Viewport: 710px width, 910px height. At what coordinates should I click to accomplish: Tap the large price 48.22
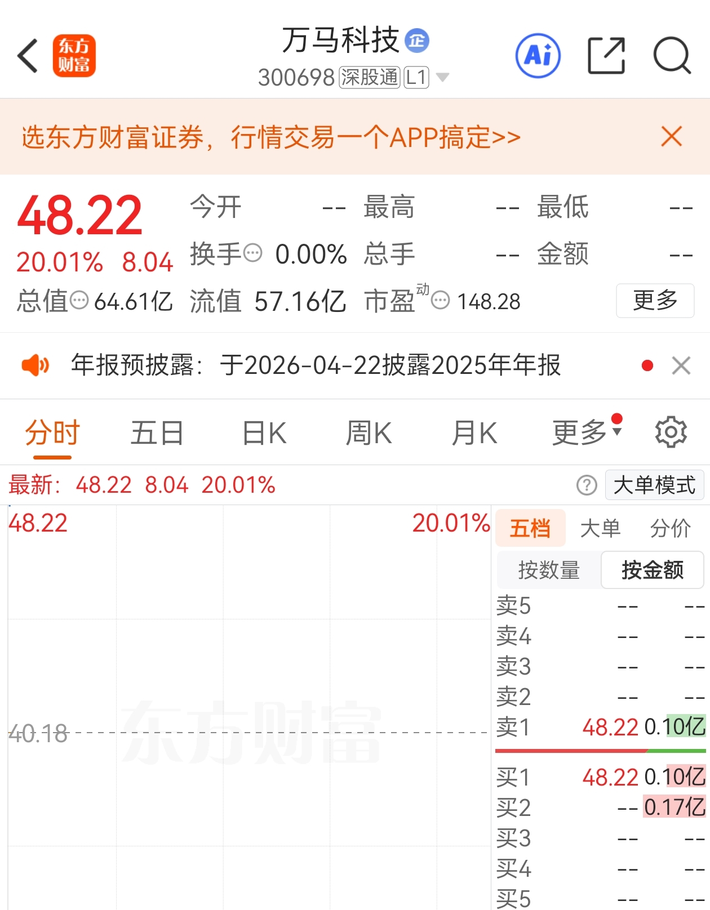click(x=80, y=216)
